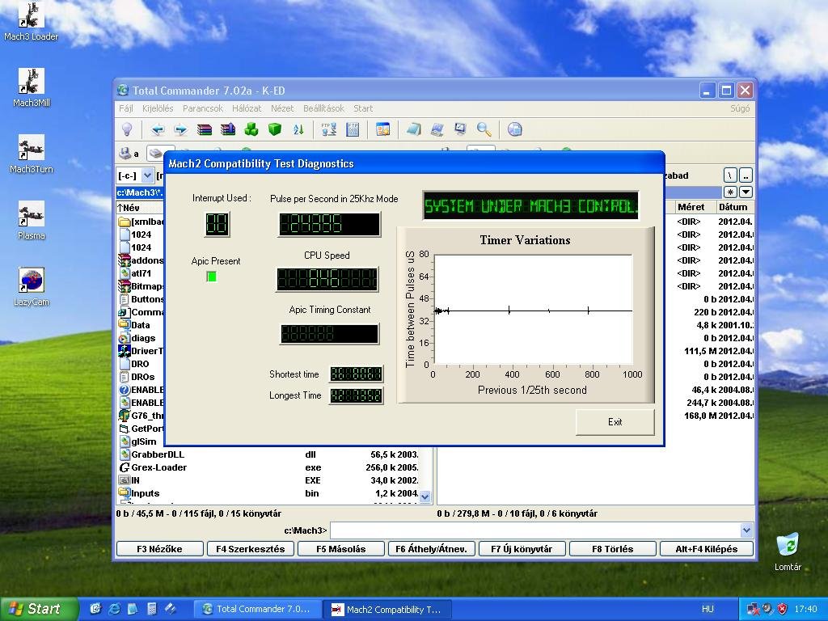Click Internet Explorer quick launch icon
Image resolution: width=828 pixels, height=621 pixels.
pyautogui.click(x=114, y=609)
